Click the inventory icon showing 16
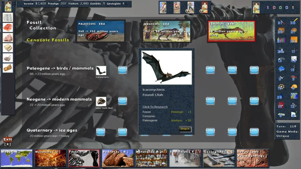The width and height of the screenshot is (301, 169). click(294, 69)
